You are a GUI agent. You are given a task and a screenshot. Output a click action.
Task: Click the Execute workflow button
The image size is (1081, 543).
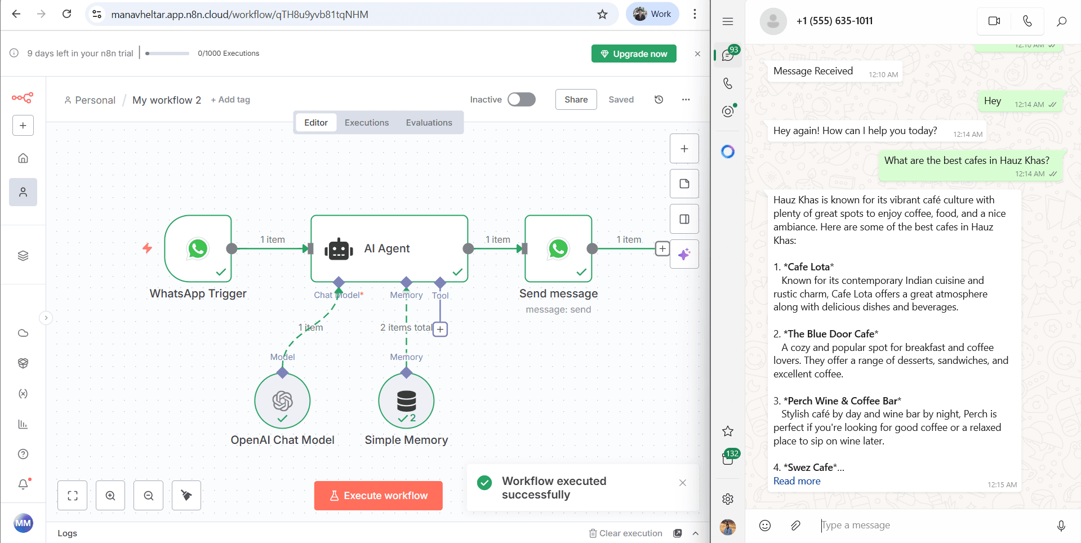378,495
